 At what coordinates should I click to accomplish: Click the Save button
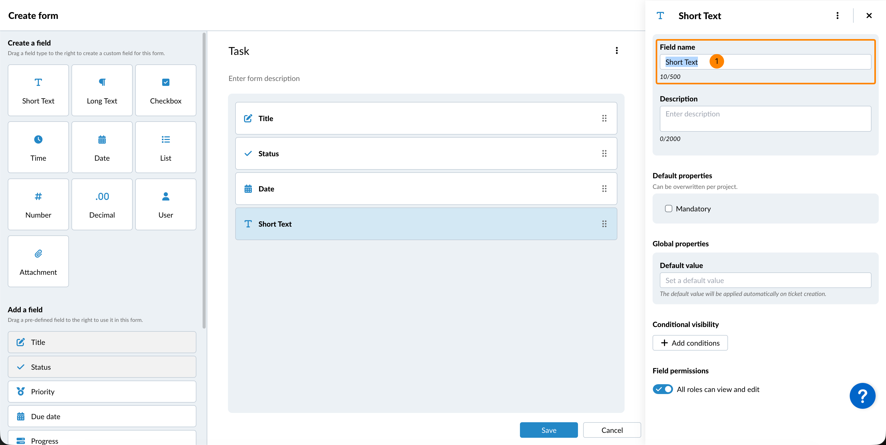[549, 430]
